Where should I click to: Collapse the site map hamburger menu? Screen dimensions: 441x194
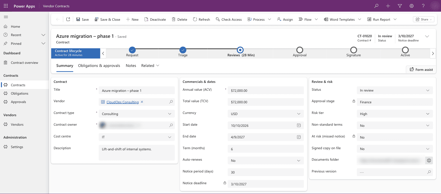6,17
